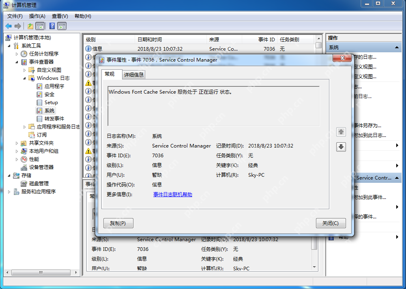Select the 应用程序 log node
Screen dimensions: 406x289
click(x=54, y=86)
